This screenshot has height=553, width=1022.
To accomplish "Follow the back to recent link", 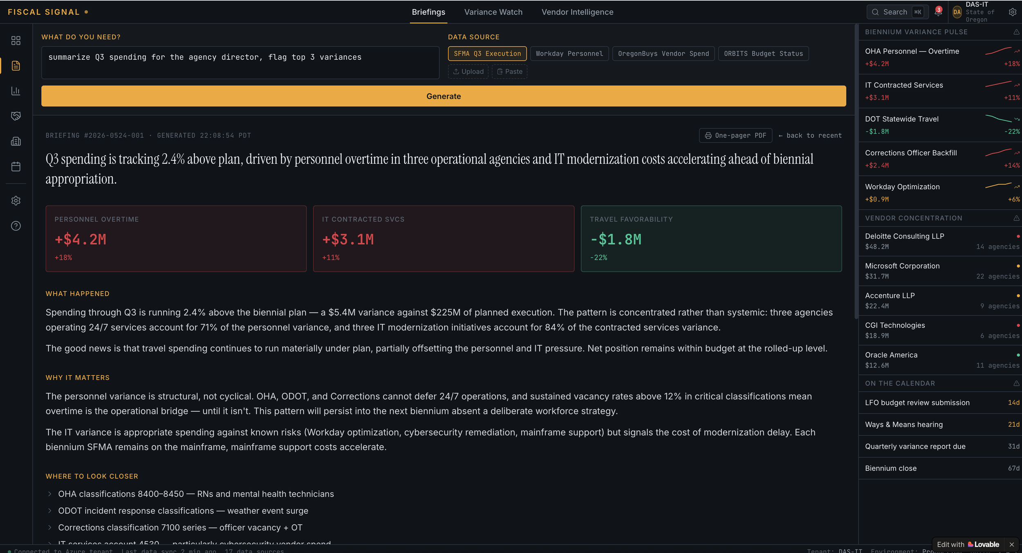I will pos(810,135).
